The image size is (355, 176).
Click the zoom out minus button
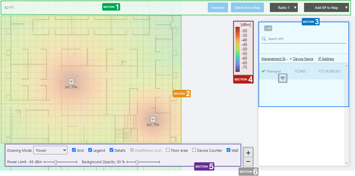coord(248,161)
